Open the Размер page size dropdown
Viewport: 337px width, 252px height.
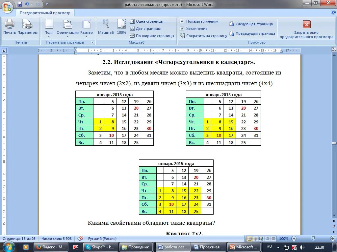87,28
